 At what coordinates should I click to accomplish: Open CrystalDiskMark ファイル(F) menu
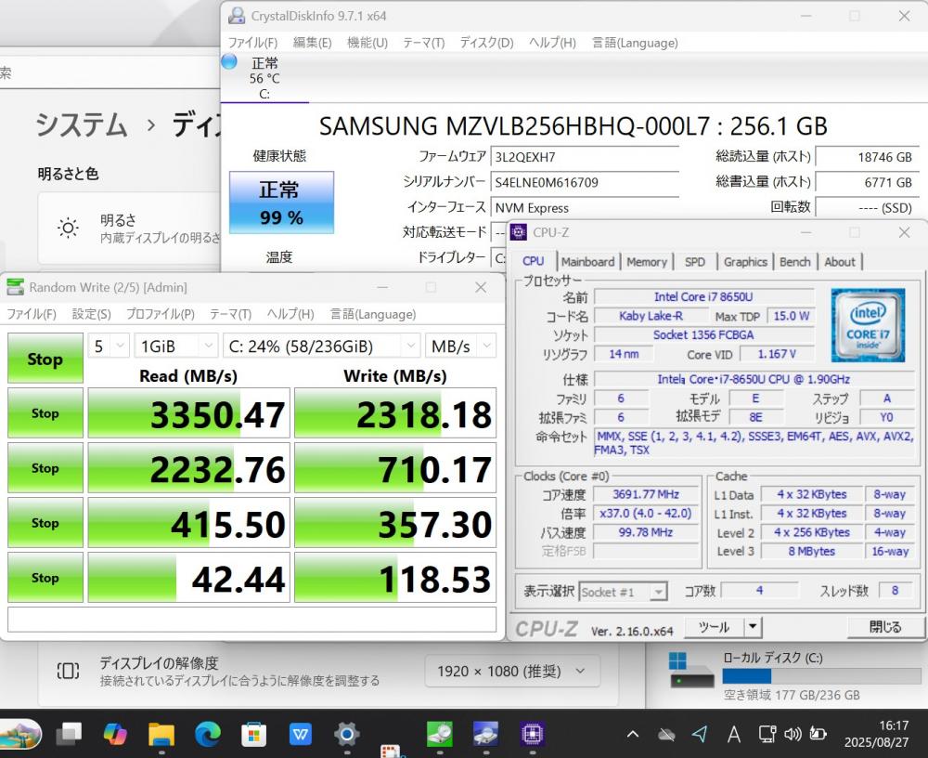click(32, 314)
